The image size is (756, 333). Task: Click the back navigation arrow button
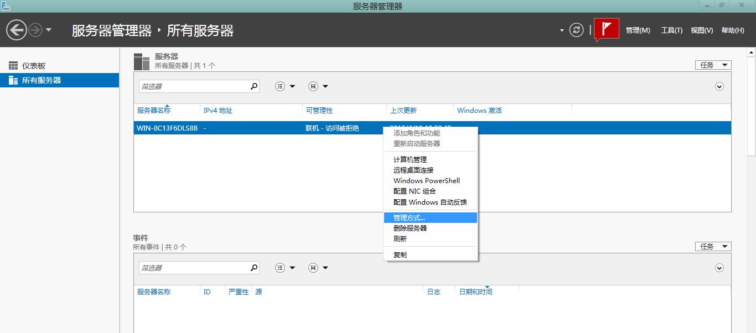(17, 30)
